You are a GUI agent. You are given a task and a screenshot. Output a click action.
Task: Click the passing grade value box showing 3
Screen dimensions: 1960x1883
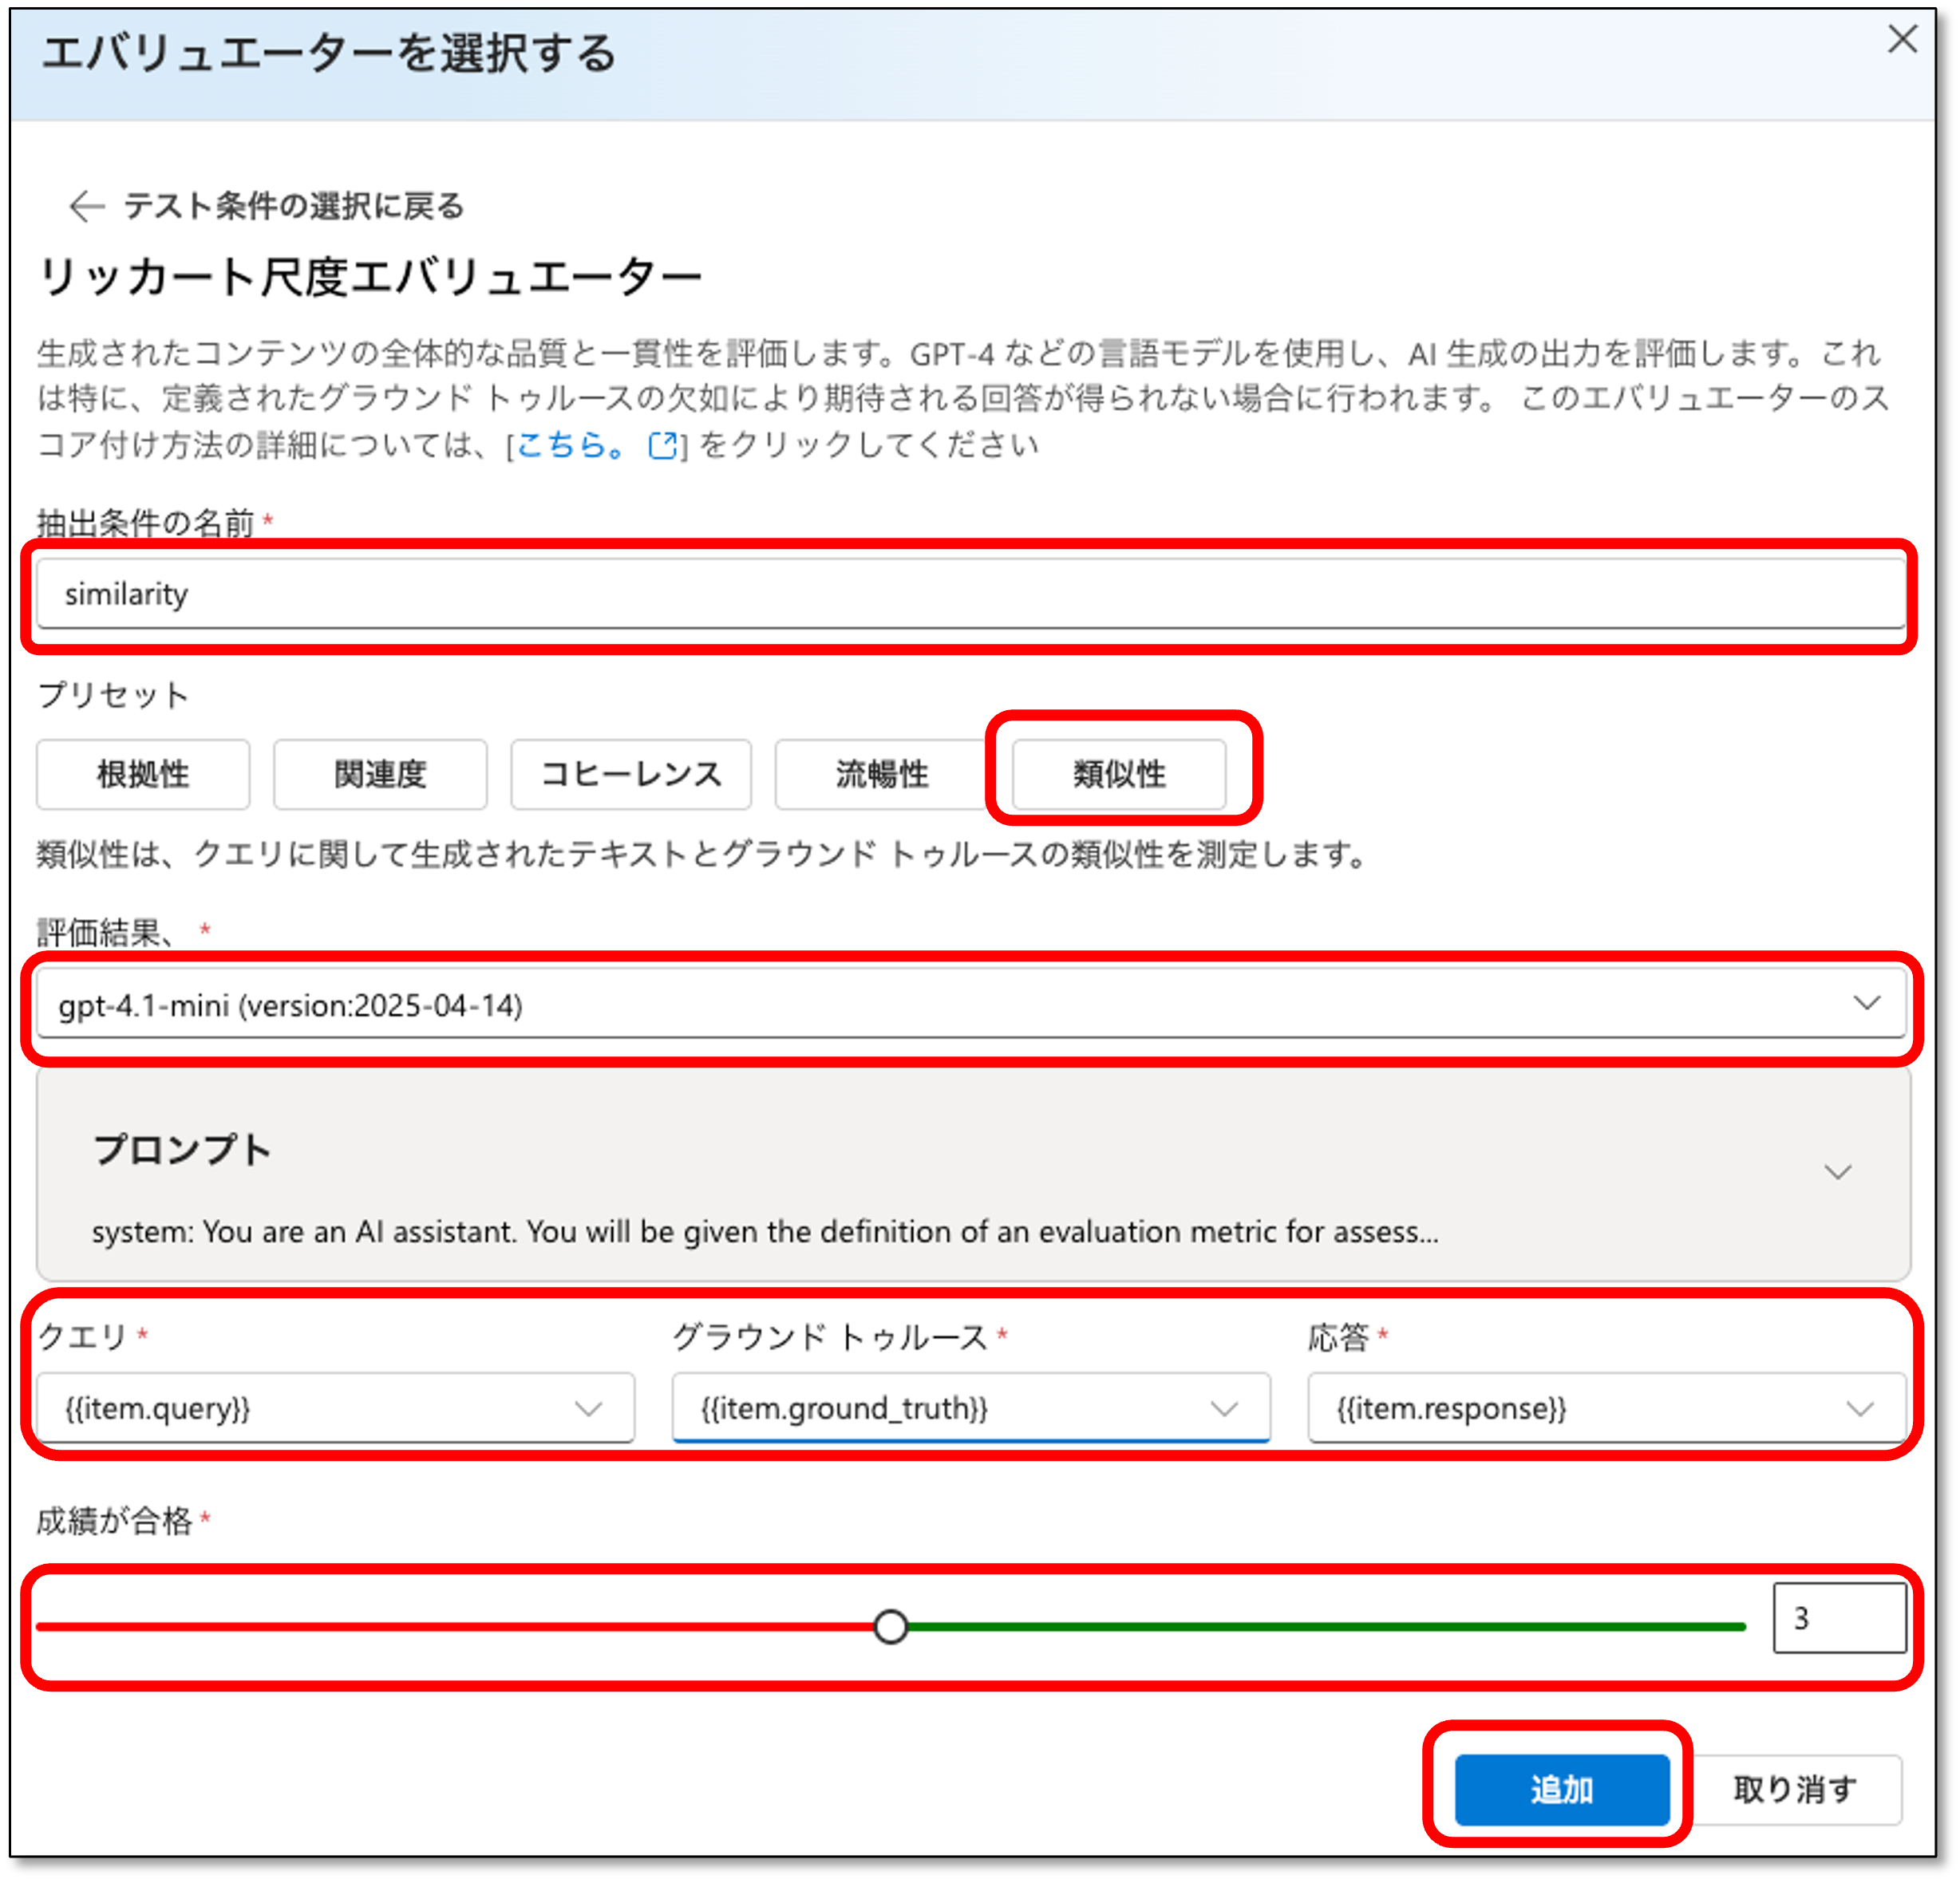pos(1839,1617)
